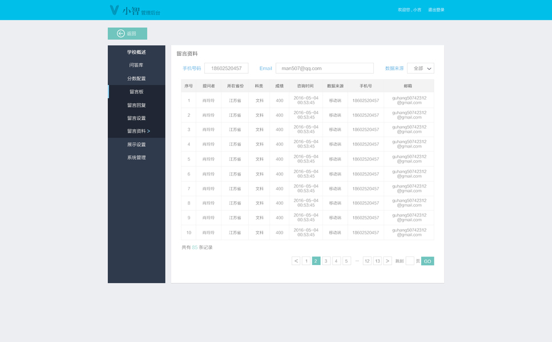Click the 科类 column header
Screen dimensions: 552x342
pos(259,85)
